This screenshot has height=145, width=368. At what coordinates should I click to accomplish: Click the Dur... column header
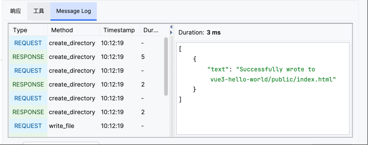point(151,30)
